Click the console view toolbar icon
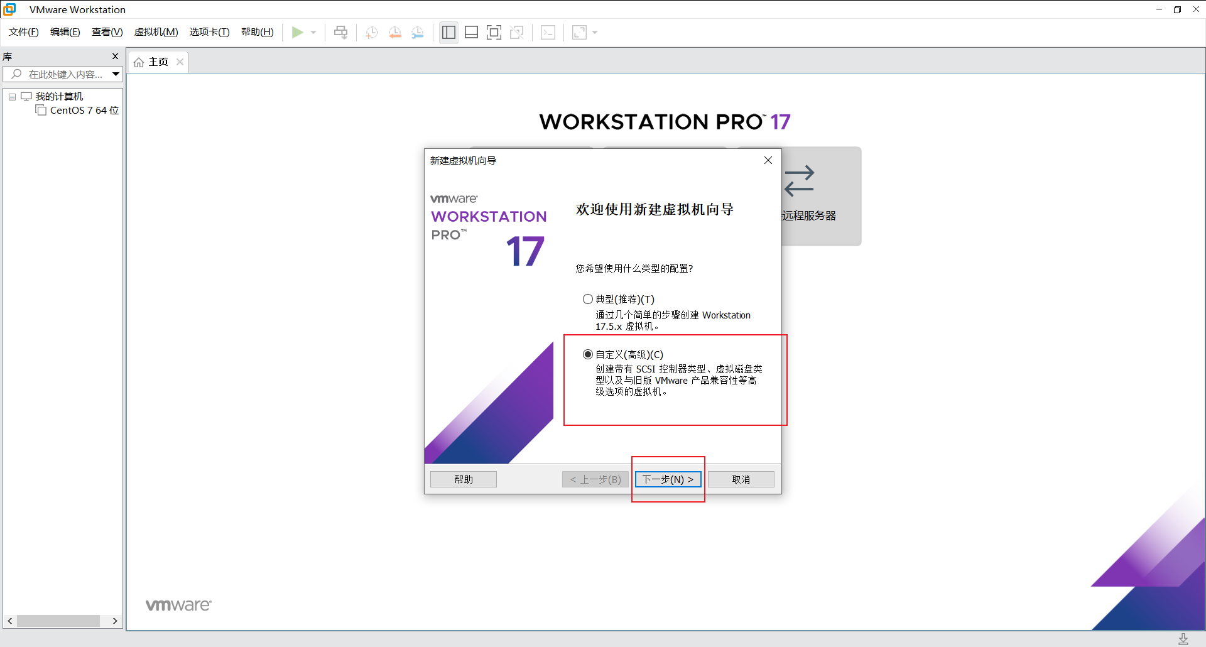Image resolution: width=1206 pixels, height=647 pixels. pos(548,32)
